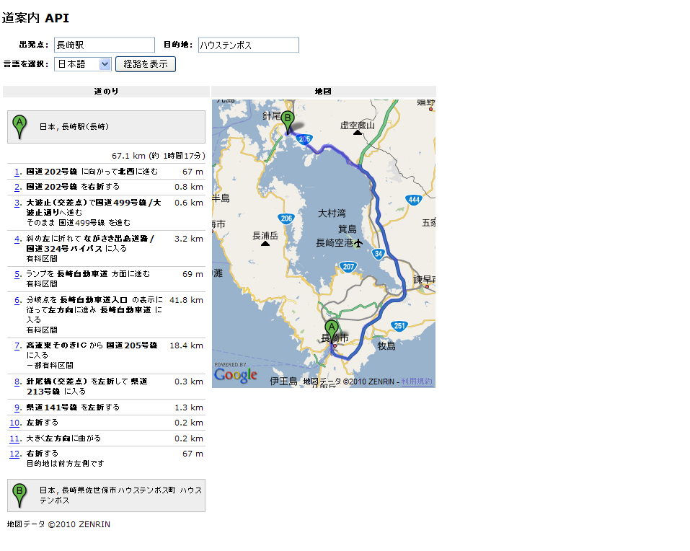
Task: Click the 利用規約 terms link on map
Action: pyautogui.click(x=417, y=382)
